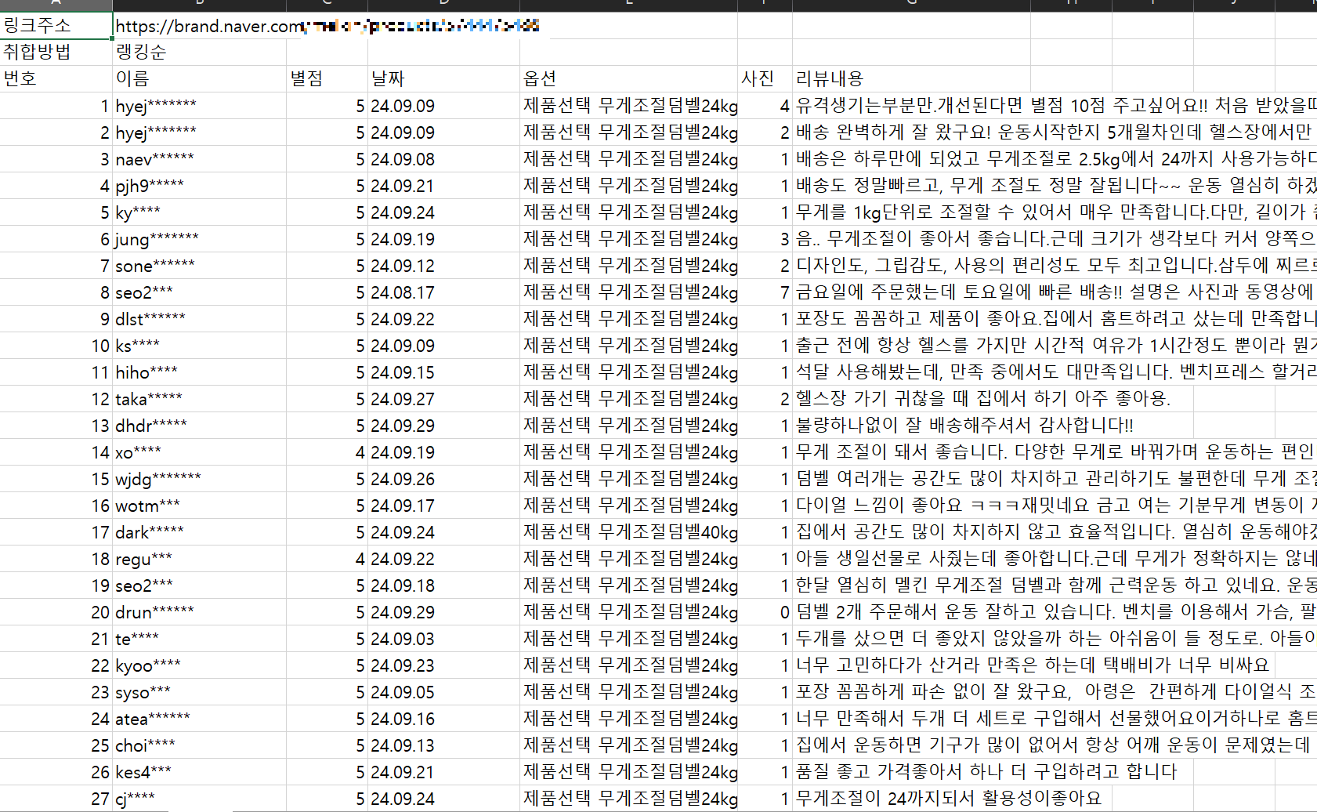Select the name cell 'taka*****'
The image size is (1317, 812).
tap(200, 399)
